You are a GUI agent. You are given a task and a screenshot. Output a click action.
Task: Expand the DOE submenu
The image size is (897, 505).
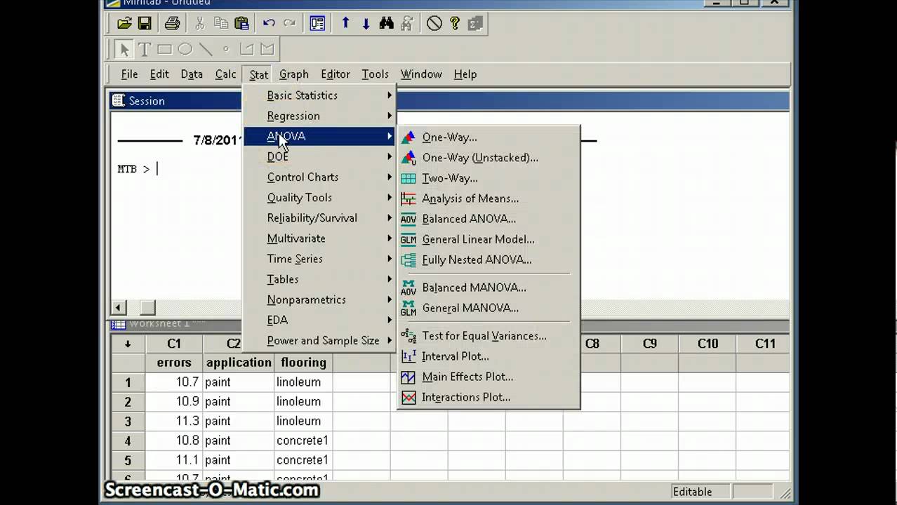(x=320, y=156)
